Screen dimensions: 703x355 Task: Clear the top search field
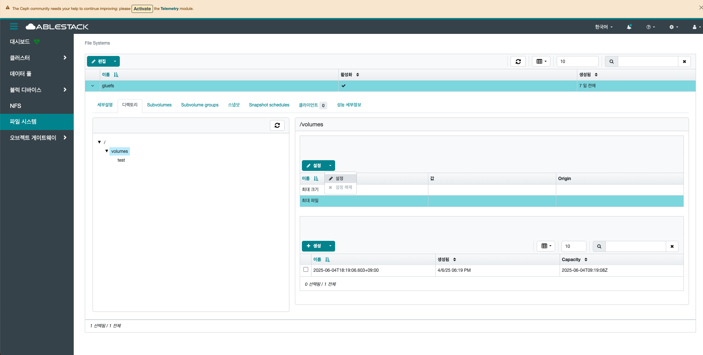[x=684, y=61]
